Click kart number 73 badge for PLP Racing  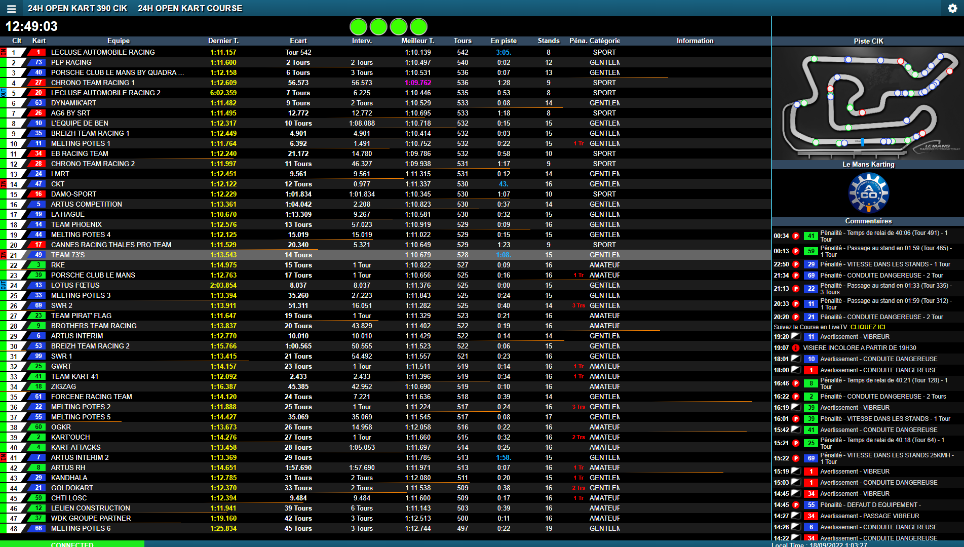coord(37,62)
